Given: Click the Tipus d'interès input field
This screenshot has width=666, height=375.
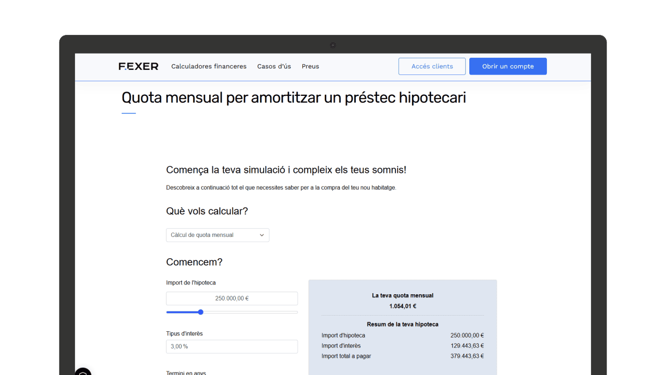Looking at the screenshot, I should pyautogui.click(x=232, y=346).
